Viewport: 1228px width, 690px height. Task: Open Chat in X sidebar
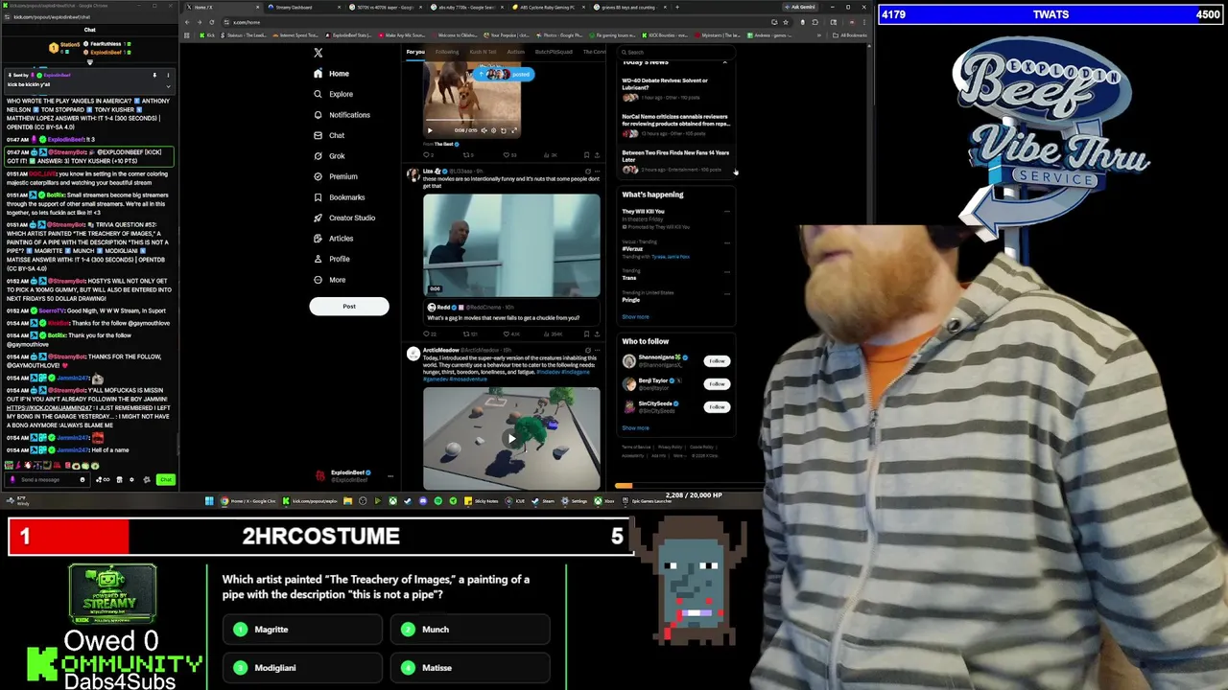point(329,135)
